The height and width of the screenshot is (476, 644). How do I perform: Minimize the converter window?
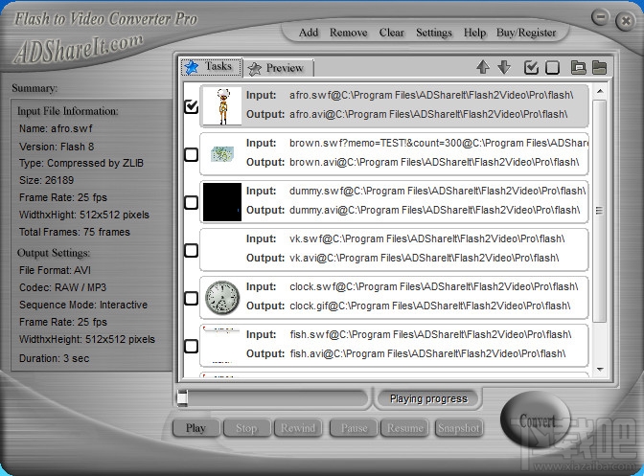pyautogui.click(x=600, y=17)
